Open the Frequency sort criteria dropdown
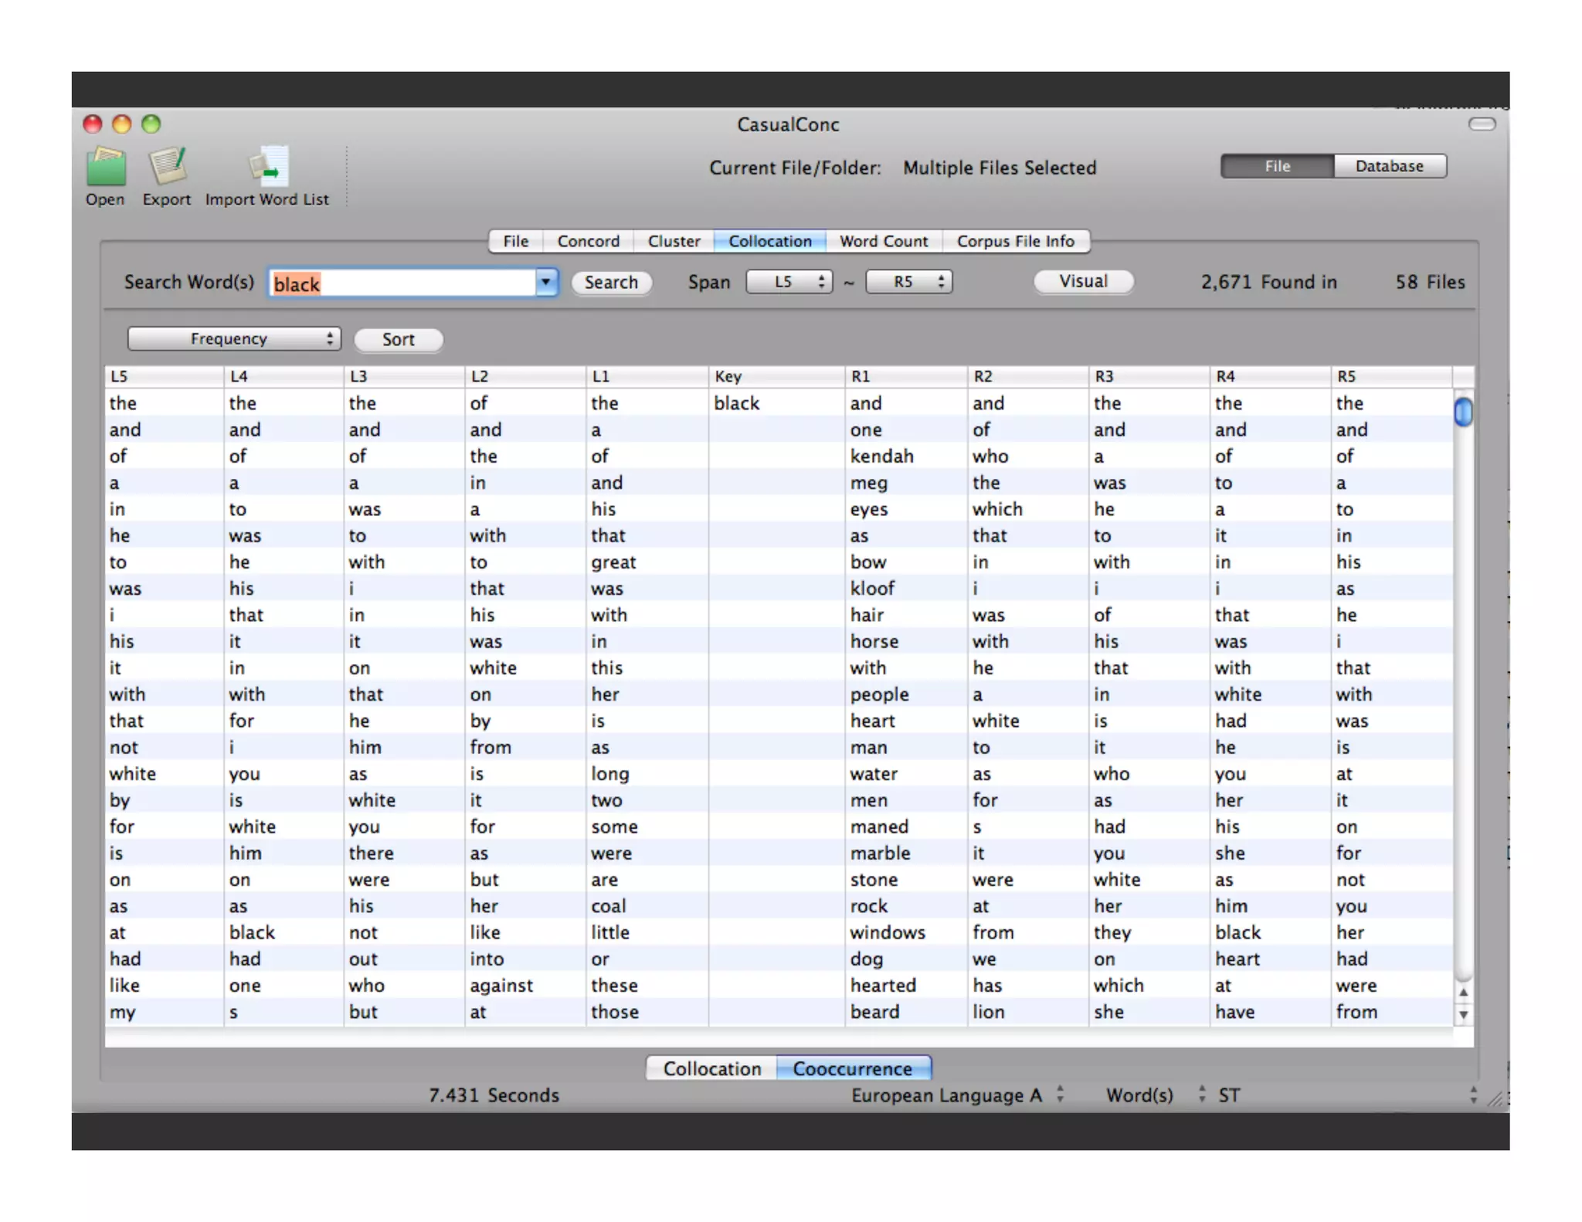 tap(234, 339)
